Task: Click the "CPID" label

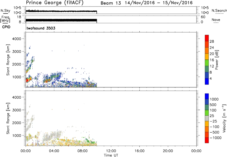Action: (x=6, y=27)
